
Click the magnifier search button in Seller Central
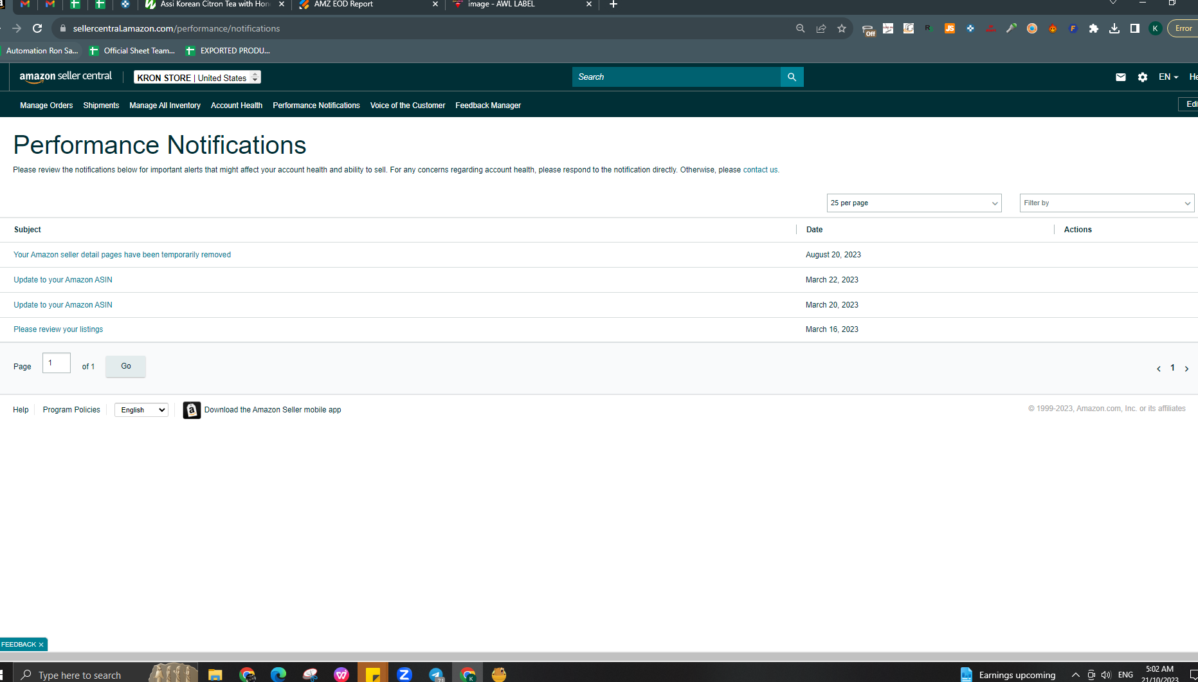point(792,77)
